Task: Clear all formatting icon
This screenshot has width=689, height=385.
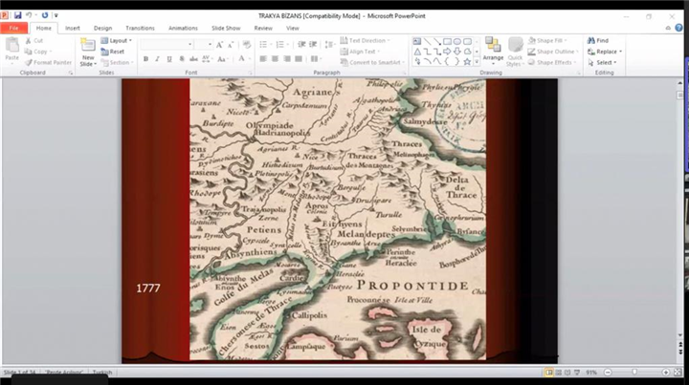Action: coord(247,45)
